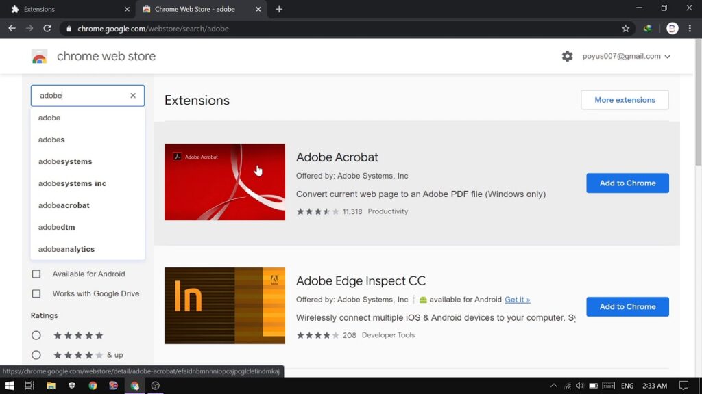Follow the 'Get it »' Android link
The height and width of the screenshot is (394, 702).
(x=517, y=300)
